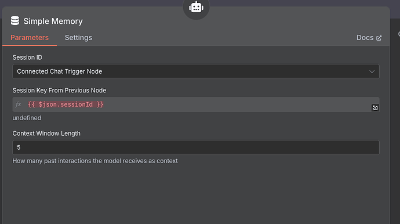Click the Simple Memory node title
This screenshot has width=400, height=224.
(53, 21)
